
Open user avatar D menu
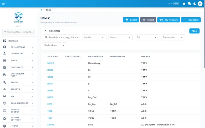200,4
